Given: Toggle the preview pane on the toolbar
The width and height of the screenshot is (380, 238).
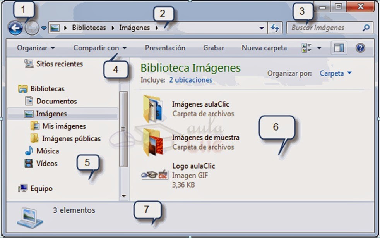Looking at the screenshot, I should tap(339, 47).
